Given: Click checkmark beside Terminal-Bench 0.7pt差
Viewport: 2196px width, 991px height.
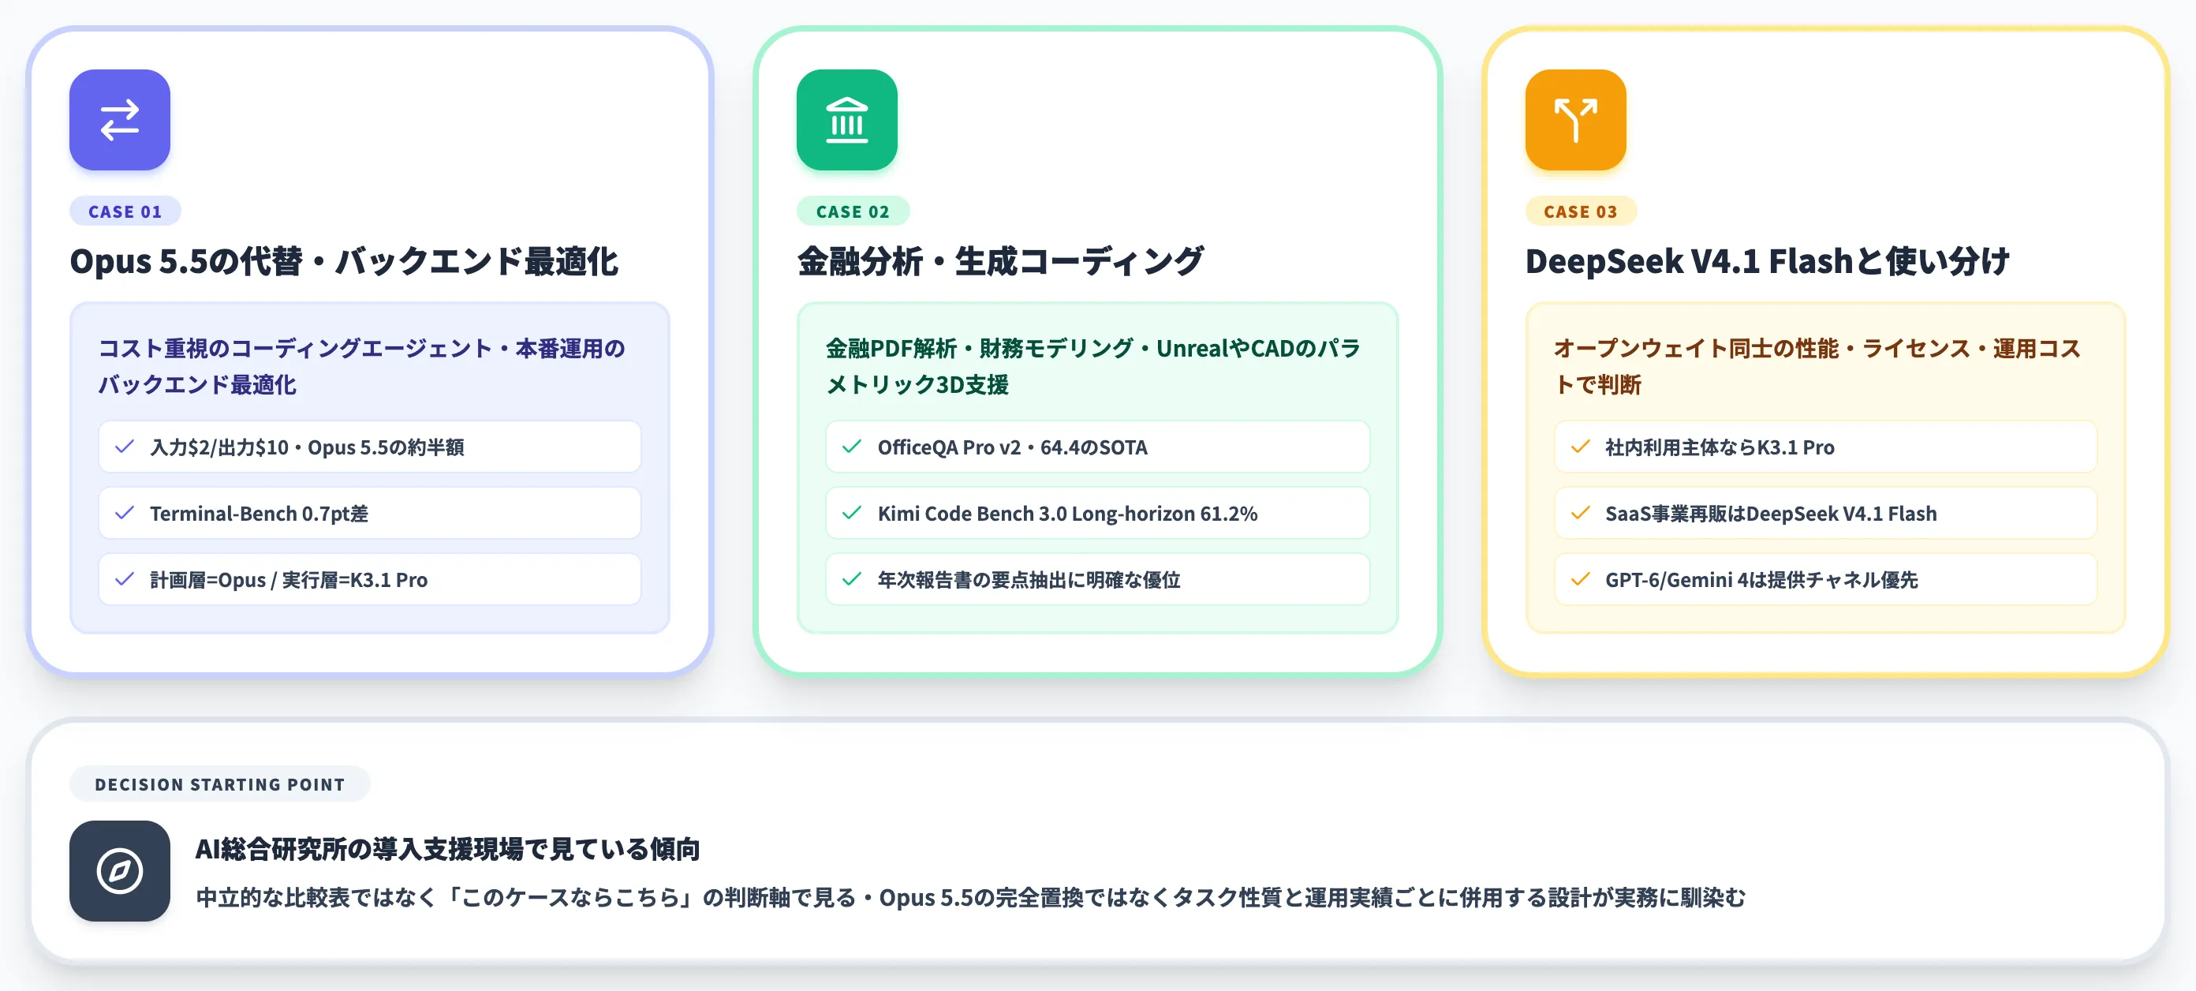Looking at the screenshot, I should click(125, 513).
